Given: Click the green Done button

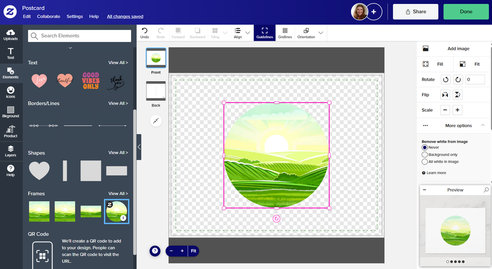Looking at the screenshot, I should point(465,12).
